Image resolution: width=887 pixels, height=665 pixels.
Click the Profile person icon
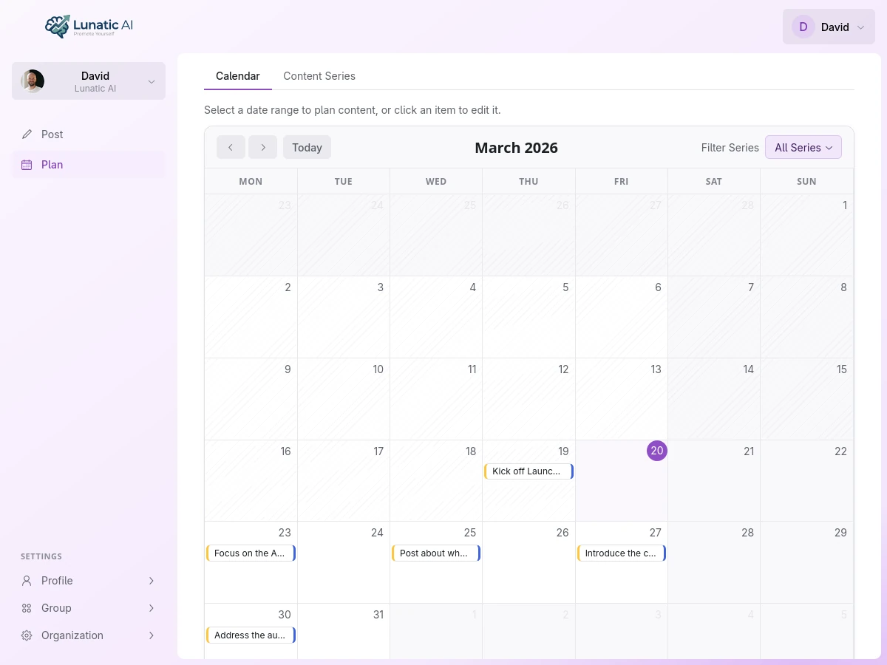[27, 581]
